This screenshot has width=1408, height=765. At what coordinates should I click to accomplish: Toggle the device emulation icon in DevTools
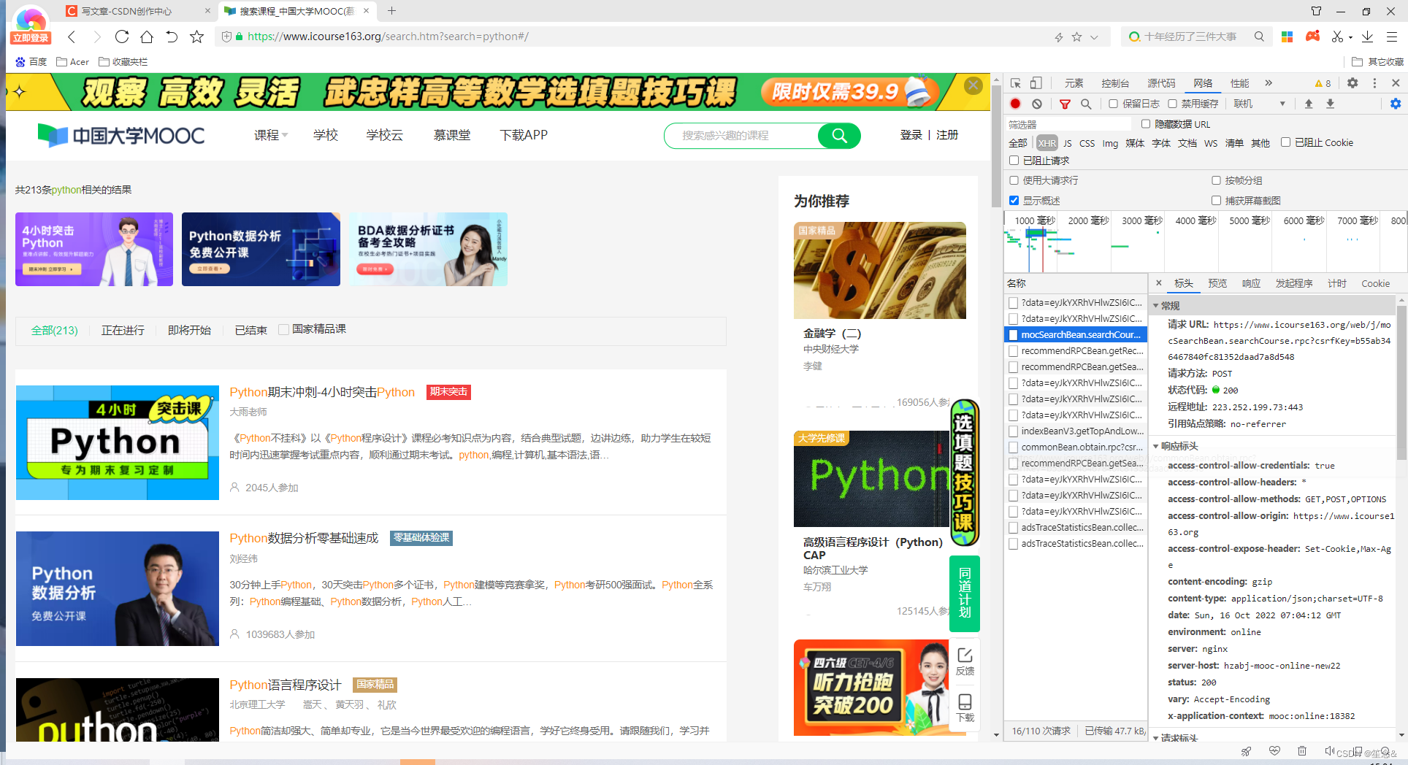click(1036, 82)
